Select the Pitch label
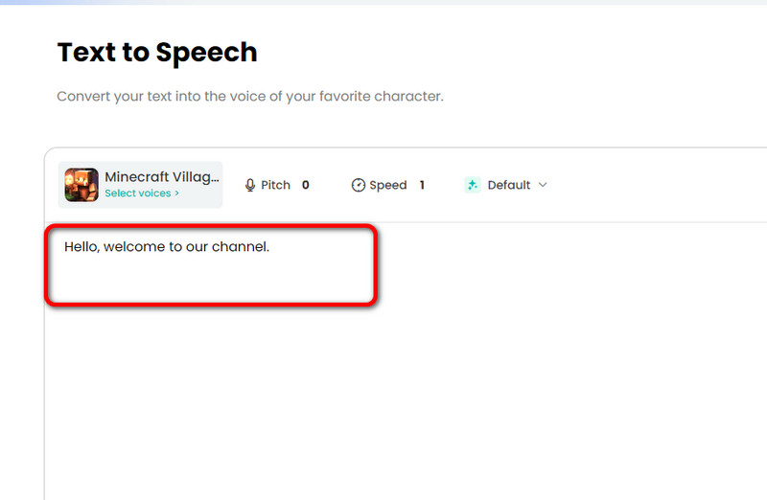Screen dimensions: 767x500 [275, 185]
